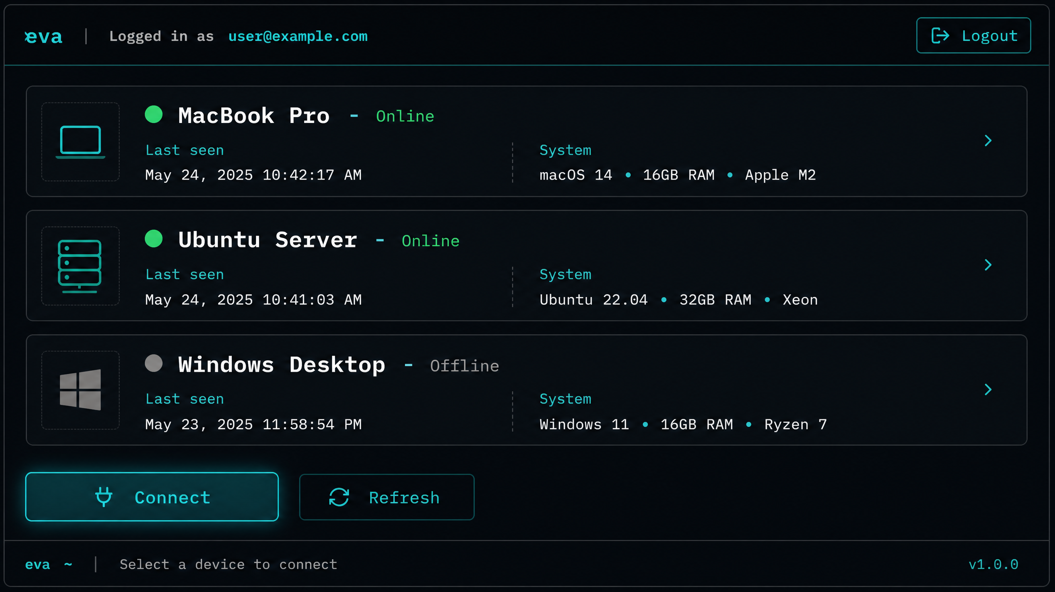This screenshot has width=1055, height=592.
Task: Click the circular arrows refresh icon
Action: coord(339,497)
